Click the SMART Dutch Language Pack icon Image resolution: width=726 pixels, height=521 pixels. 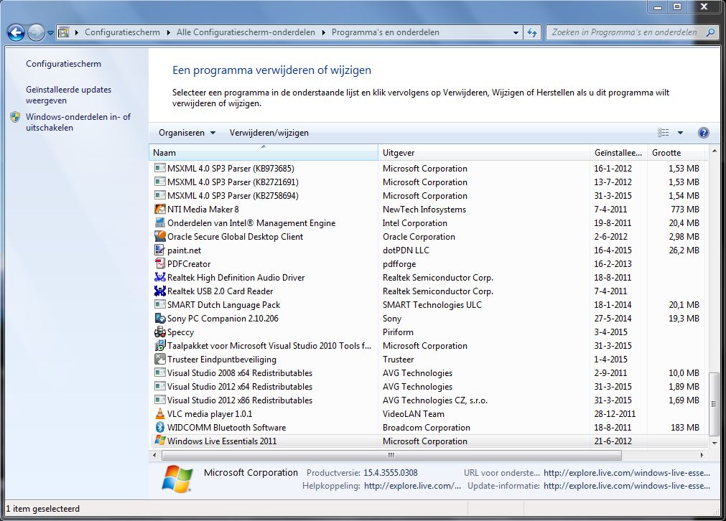(x=159, y=305)
